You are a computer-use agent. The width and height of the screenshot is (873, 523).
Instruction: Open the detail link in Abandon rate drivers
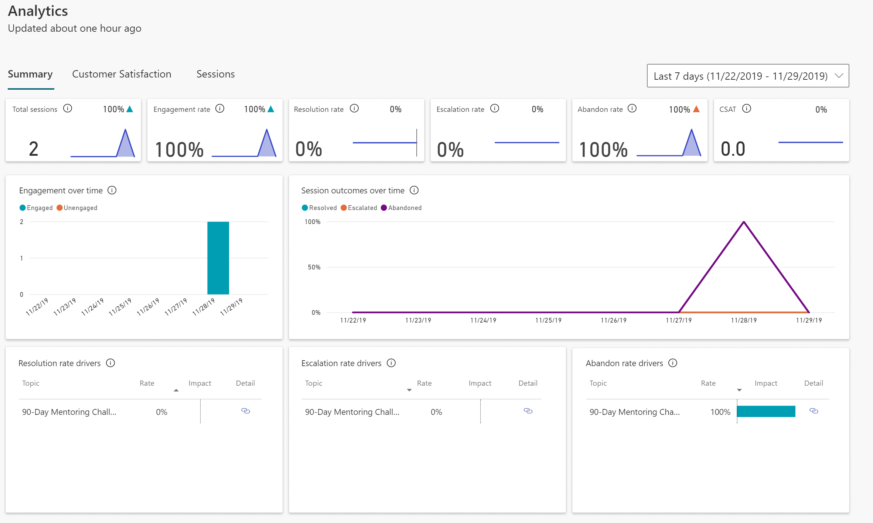[814, 411]
